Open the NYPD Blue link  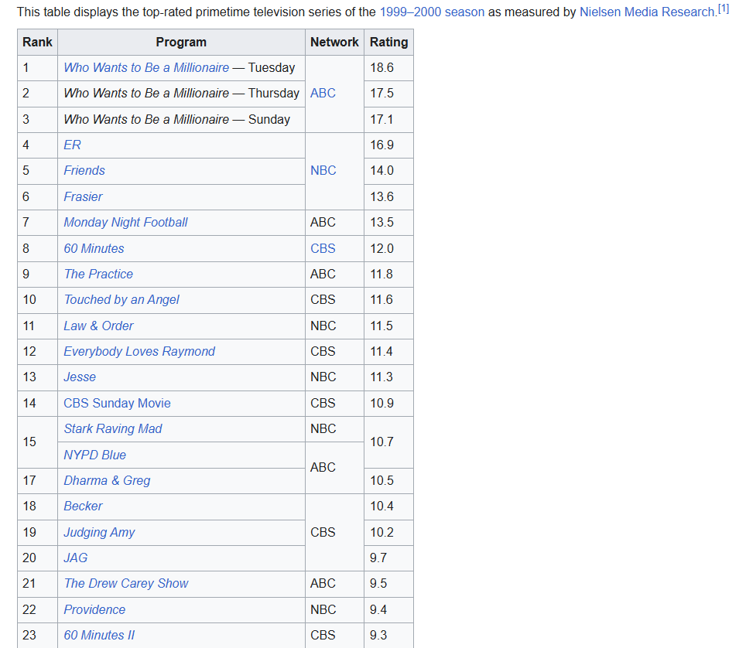tap(94, 455)
